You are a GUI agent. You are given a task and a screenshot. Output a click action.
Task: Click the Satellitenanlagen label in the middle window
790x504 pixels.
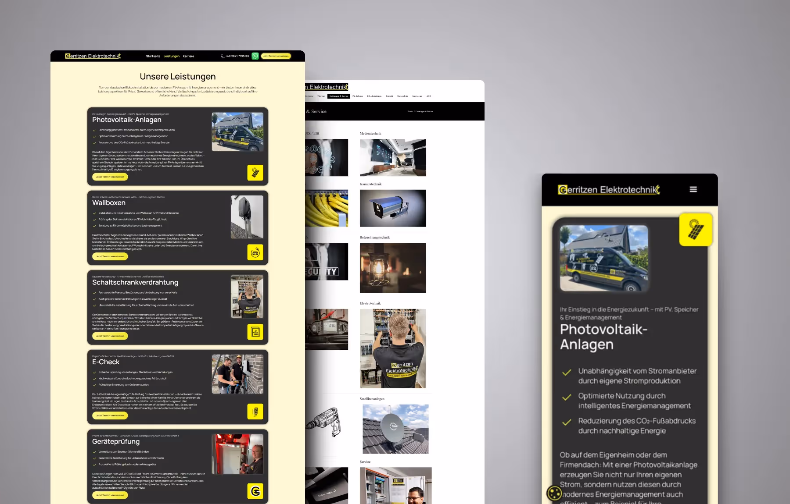(372, 399)
